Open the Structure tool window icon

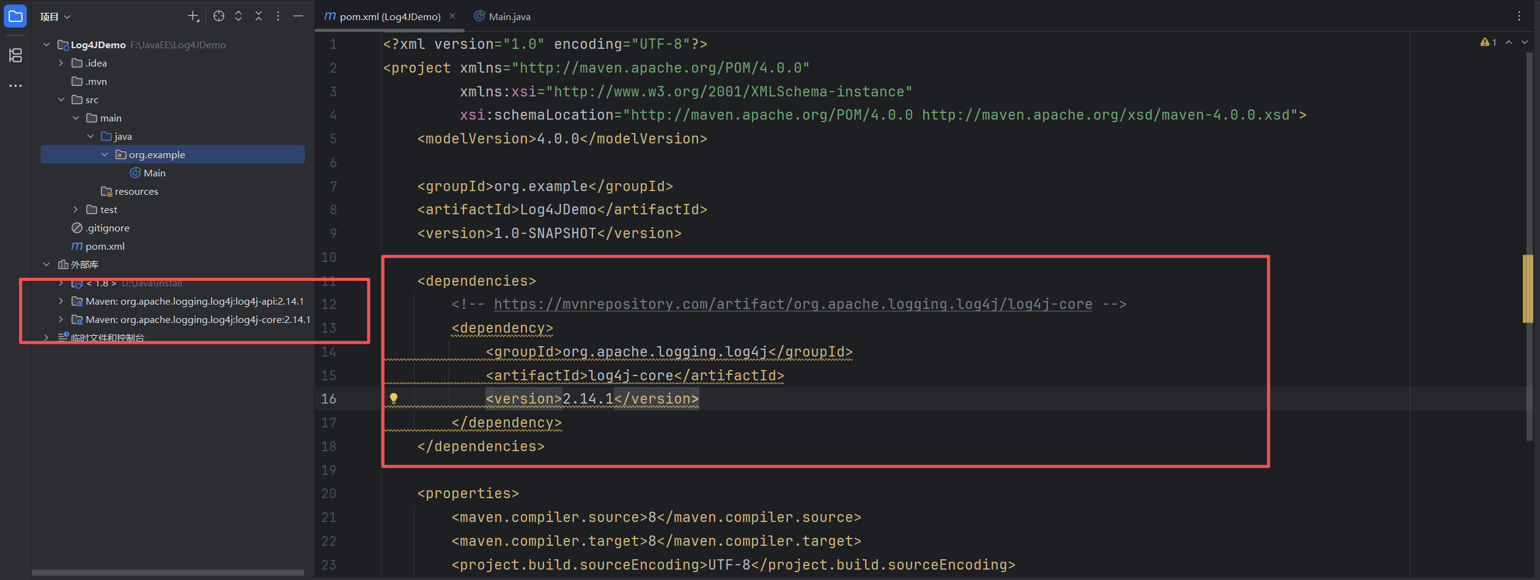(x=15, y=55)
